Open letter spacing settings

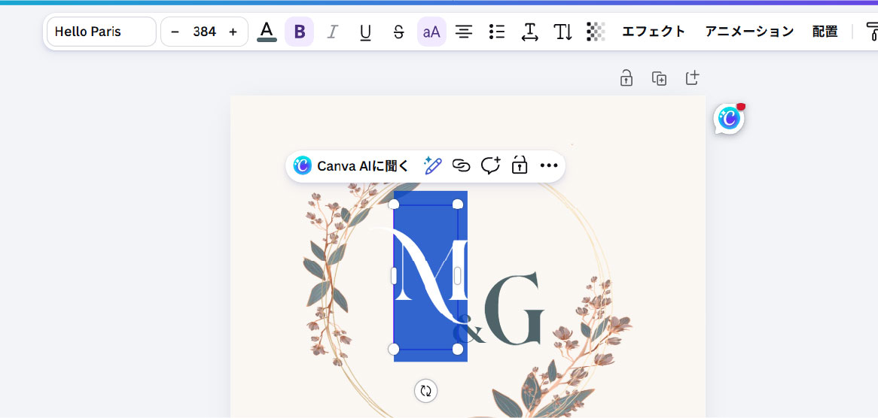pyautogui.click(x=529, y=32)
